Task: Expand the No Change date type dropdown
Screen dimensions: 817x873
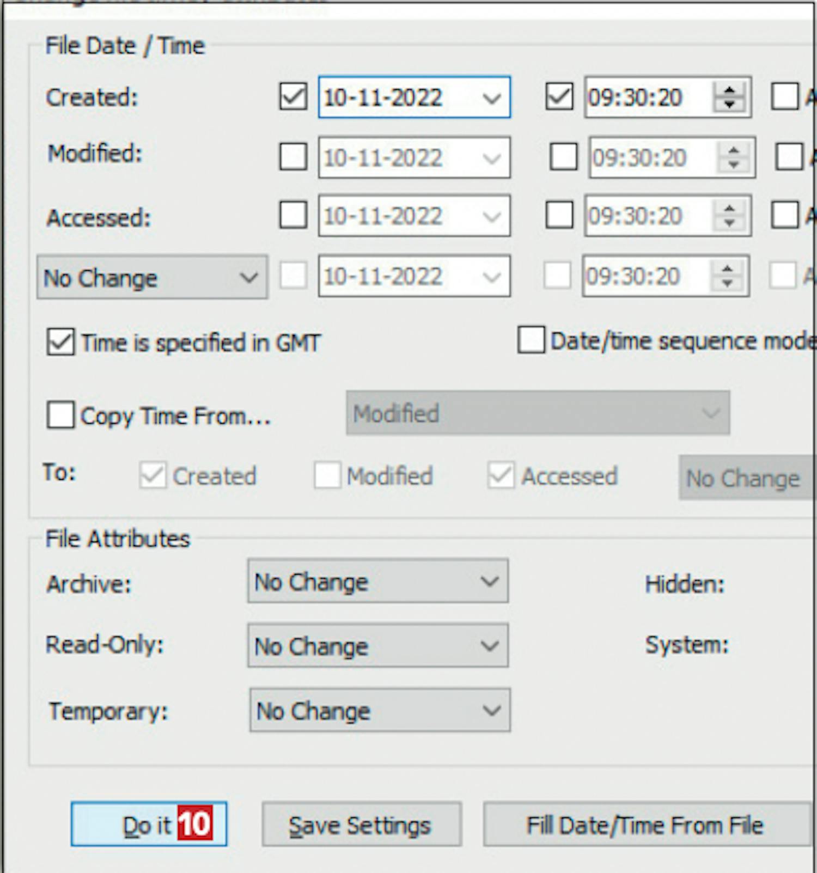Action: point(152,277)
